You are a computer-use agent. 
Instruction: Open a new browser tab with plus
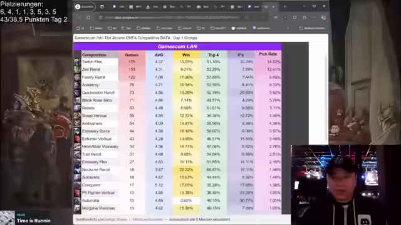[284, 7]
